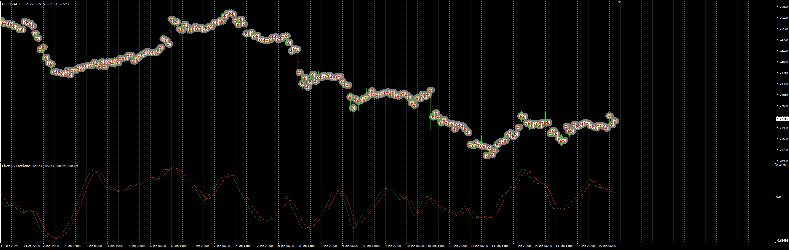Click the oscillator 0.00 level label
The image size is (789, 250).
point(779,197)
